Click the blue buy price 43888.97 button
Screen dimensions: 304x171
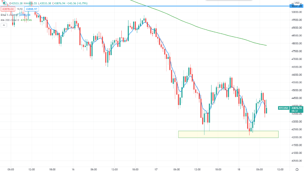(x=31, y=9)
